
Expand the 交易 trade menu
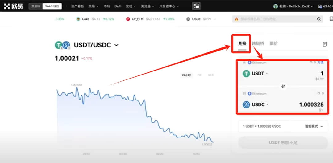click(94, 6)
